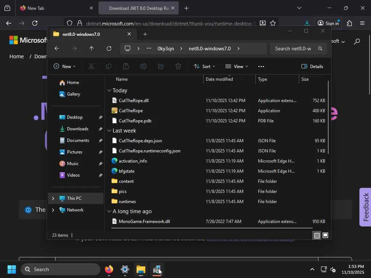Switch to details list view icon
Viewport: 371px width, 278px height.
(317, 235)
